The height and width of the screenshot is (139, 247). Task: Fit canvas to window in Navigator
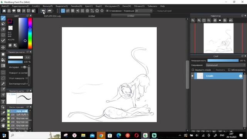[204, 20]
